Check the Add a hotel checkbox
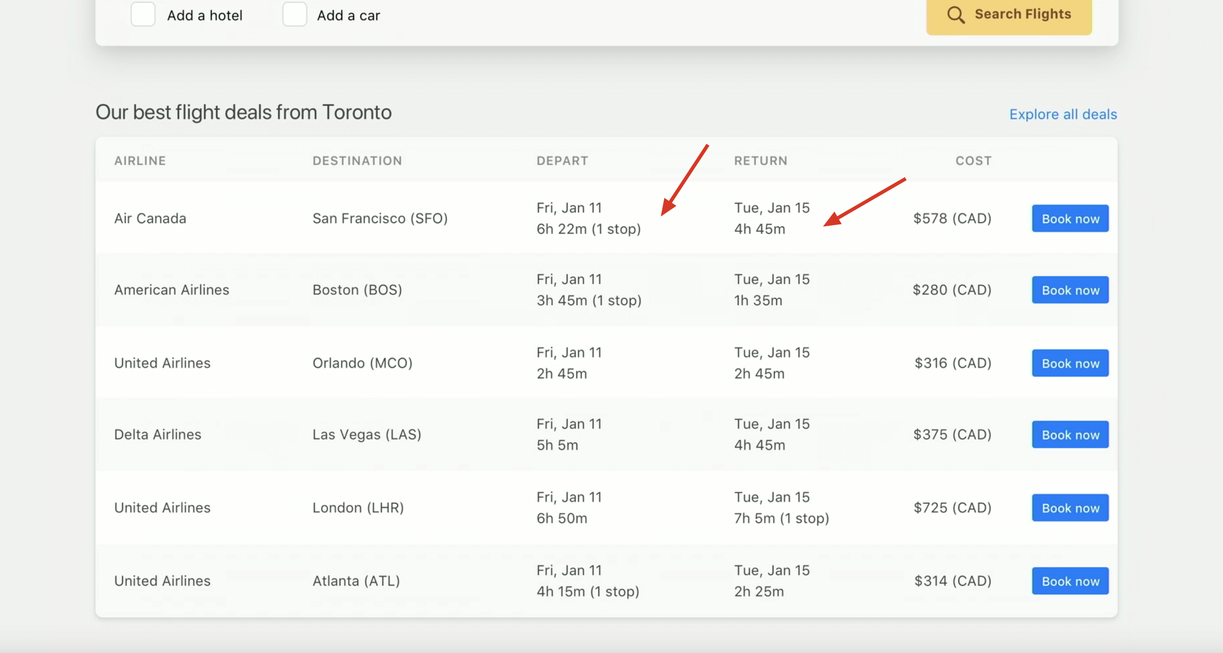Viewport: 1223px width, 653px height. 143,14
